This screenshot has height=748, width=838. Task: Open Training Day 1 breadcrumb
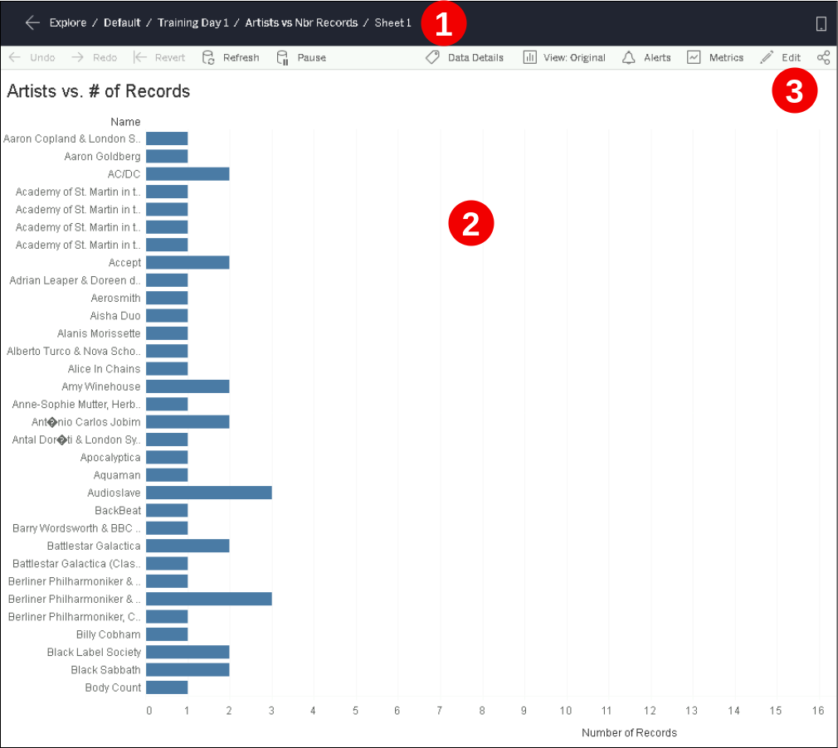pos(193,22)
